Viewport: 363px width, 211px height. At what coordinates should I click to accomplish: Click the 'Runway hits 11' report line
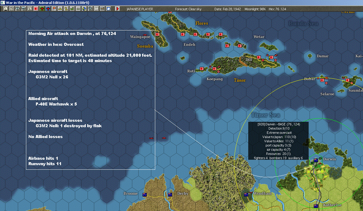pos(45,164)
